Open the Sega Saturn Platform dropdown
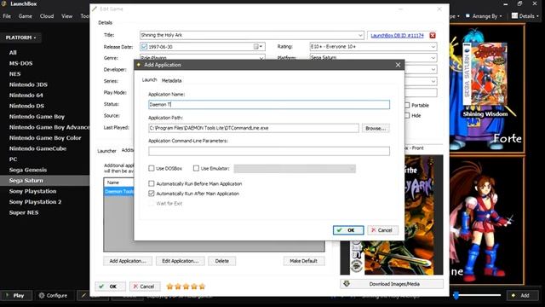 click(x=433, y=58)
